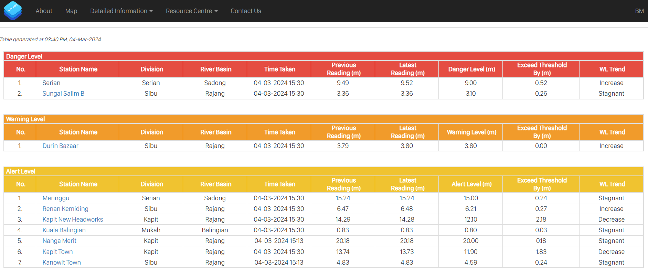Click the table generated timestamp text
This screenshot has height=278, width=648.
(x=50, y=40)
